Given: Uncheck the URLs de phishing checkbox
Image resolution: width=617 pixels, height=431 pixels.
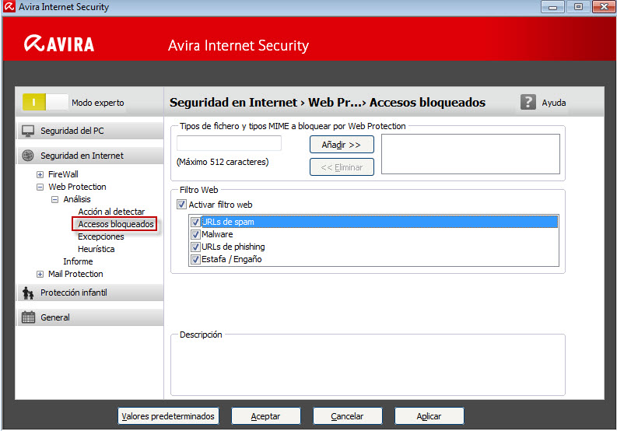Looking at the screenshot, I should (x=195, y=247).
